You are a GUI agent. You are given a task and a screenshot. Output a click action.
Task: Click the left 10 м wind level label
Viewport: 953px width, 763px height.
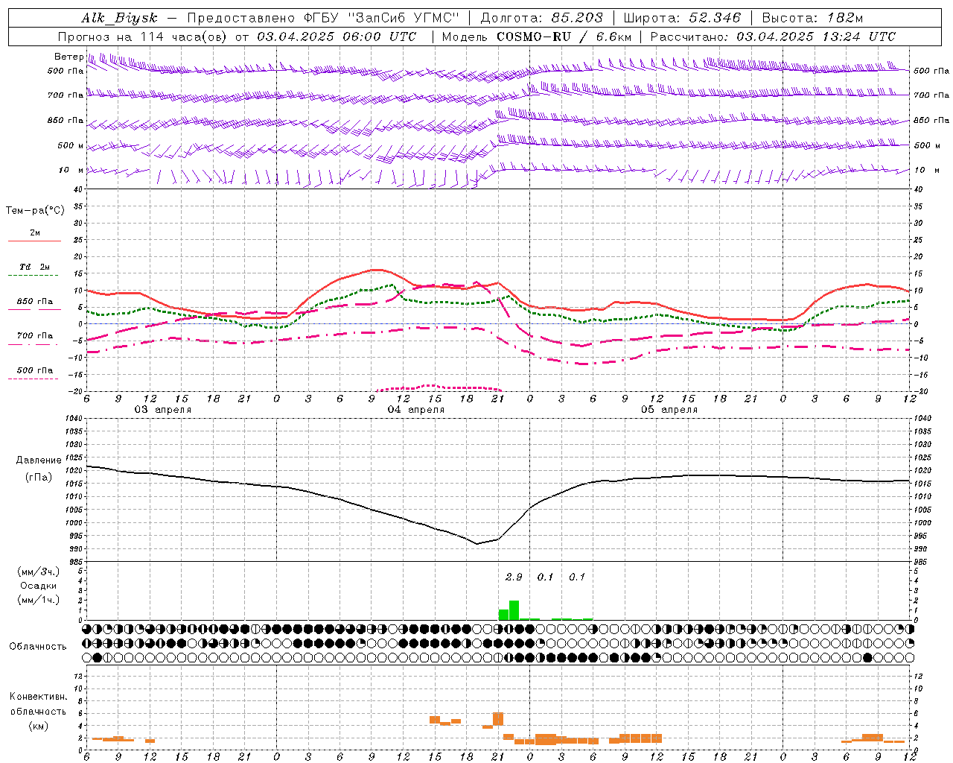[71, 170]
